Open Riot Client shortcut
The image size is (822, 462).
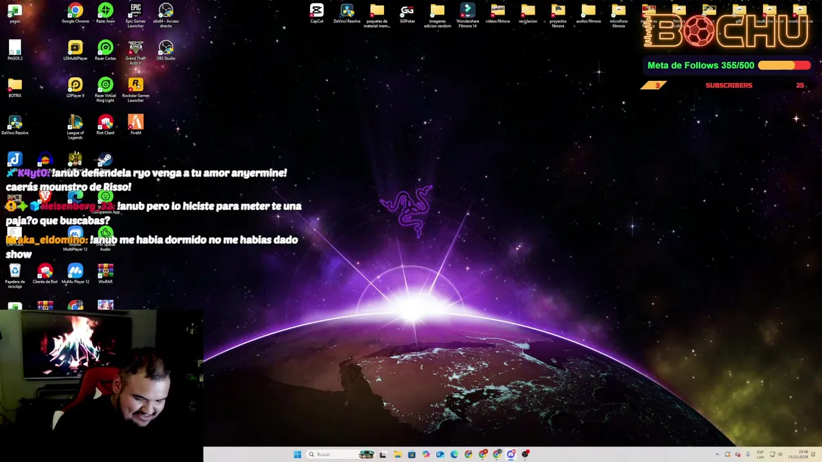[105, 125]
